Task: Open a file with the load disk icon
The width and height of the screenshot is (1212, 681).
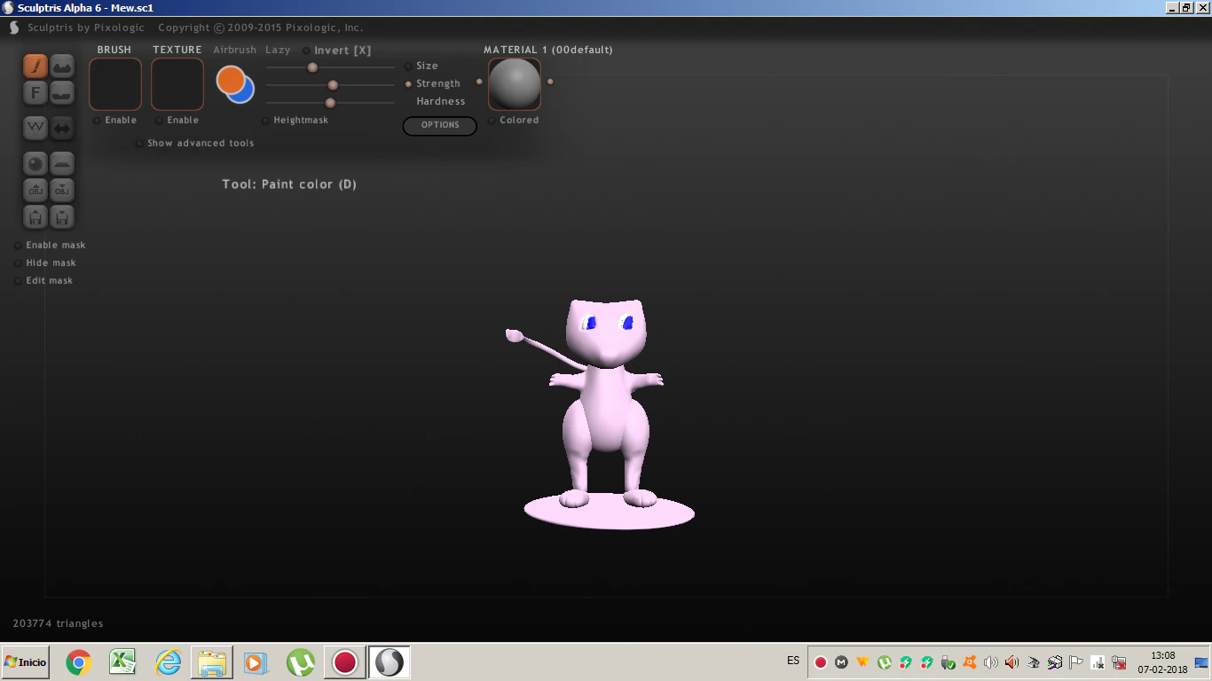Action: point(35,216)
